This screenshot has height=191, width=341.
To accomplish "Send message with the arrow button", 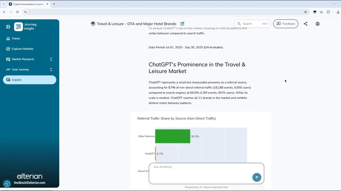I will tap(257, 177).
